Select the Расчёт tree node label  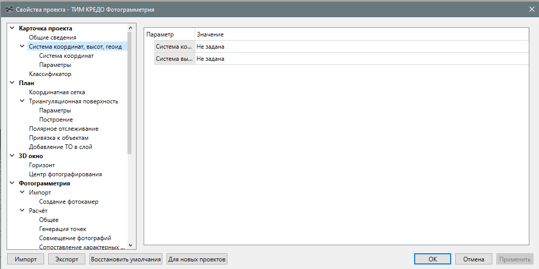click(38, 211)
